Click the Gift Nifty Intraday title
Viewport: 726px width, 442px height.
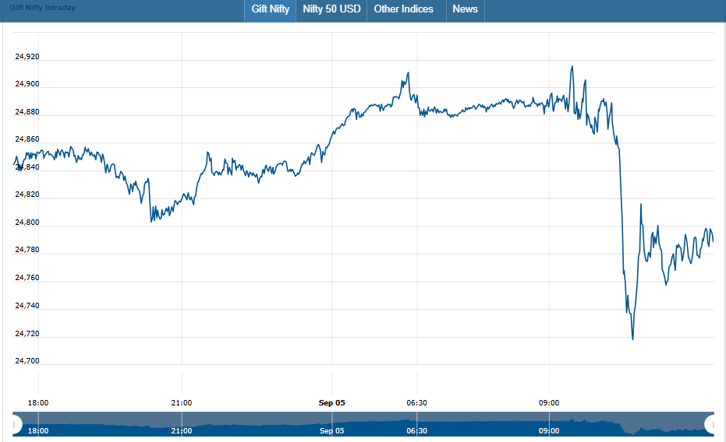point(43,8)
